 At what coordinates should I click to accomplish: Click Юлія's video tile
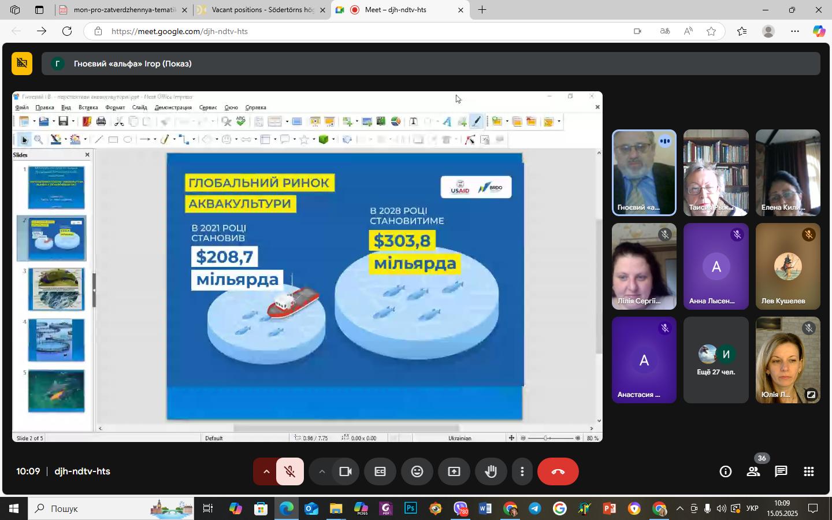pyautogui.click(x=788, y=360)
